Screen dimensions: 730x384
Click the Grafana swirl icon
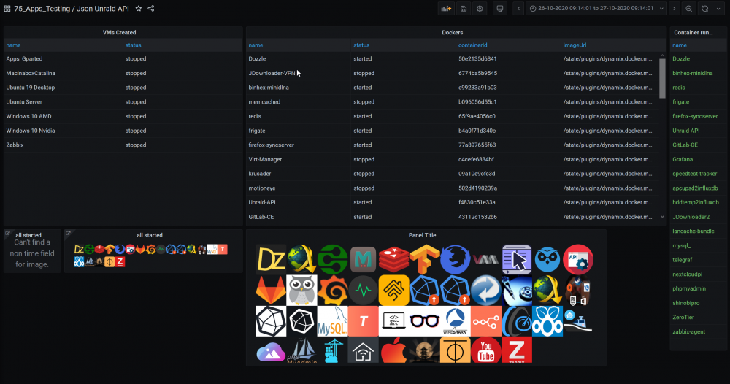(332, 291)
